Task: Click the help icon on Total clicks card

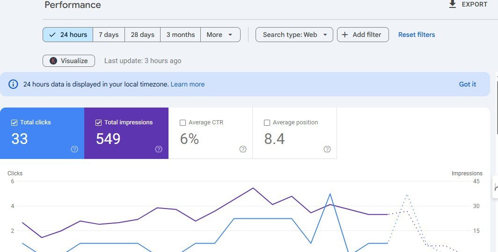Action: 74,149
